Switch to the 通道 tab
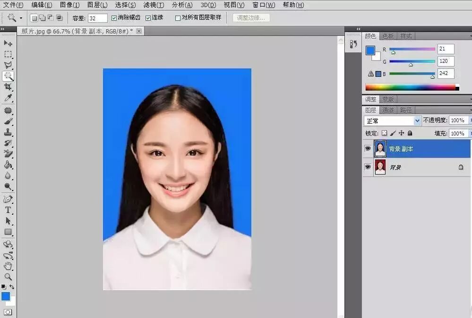The image size is (472, 318). click(388, 110)
